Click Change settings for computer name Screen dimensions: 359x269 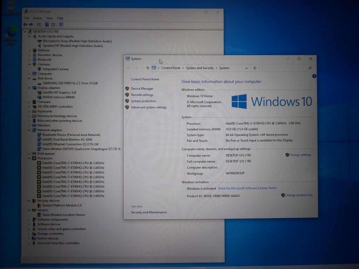300,155
